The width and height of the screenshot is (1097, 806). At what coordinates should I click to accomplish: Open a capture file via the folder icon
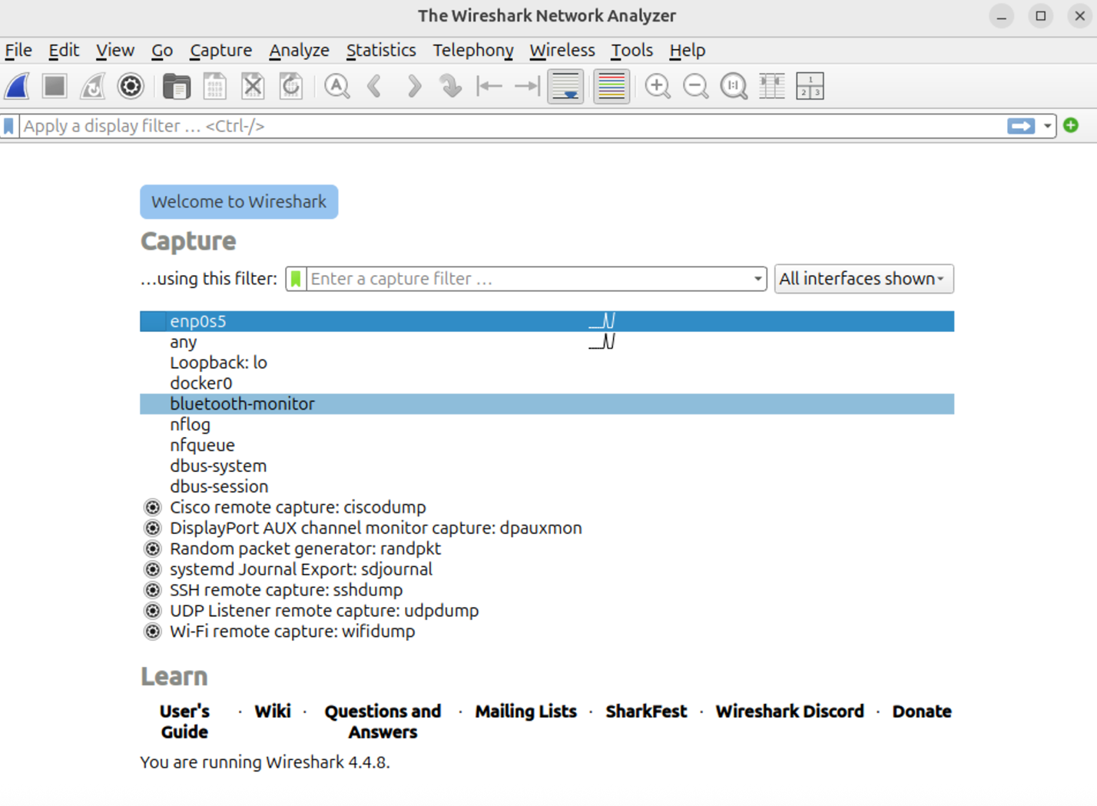tap(177, 86)
